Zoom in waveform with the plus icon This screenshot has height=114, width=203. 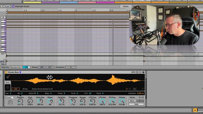pyautogui.click(x=127, y=89)
